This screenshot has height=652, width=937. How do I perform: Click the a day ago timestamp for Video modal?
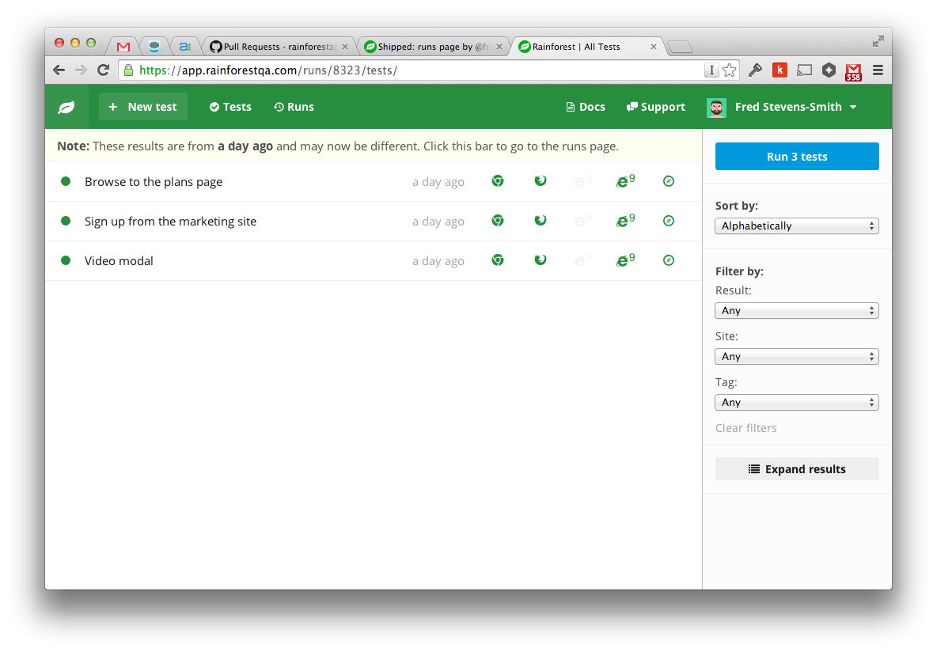coord(438,261)
